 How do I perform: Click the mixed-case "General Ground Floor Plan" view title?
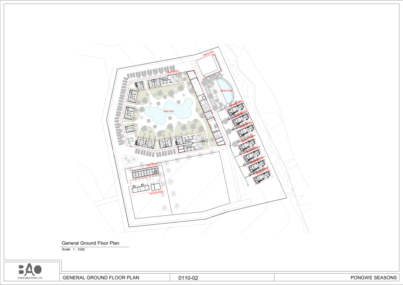91,243
